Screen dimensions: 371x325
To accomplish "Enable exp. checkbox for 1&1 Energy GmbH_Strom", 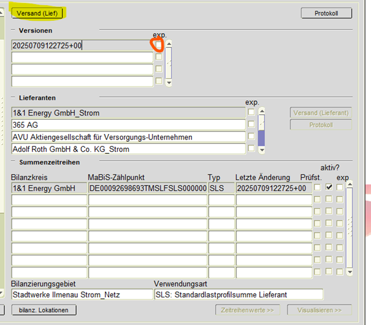I will tap(251, 112).
